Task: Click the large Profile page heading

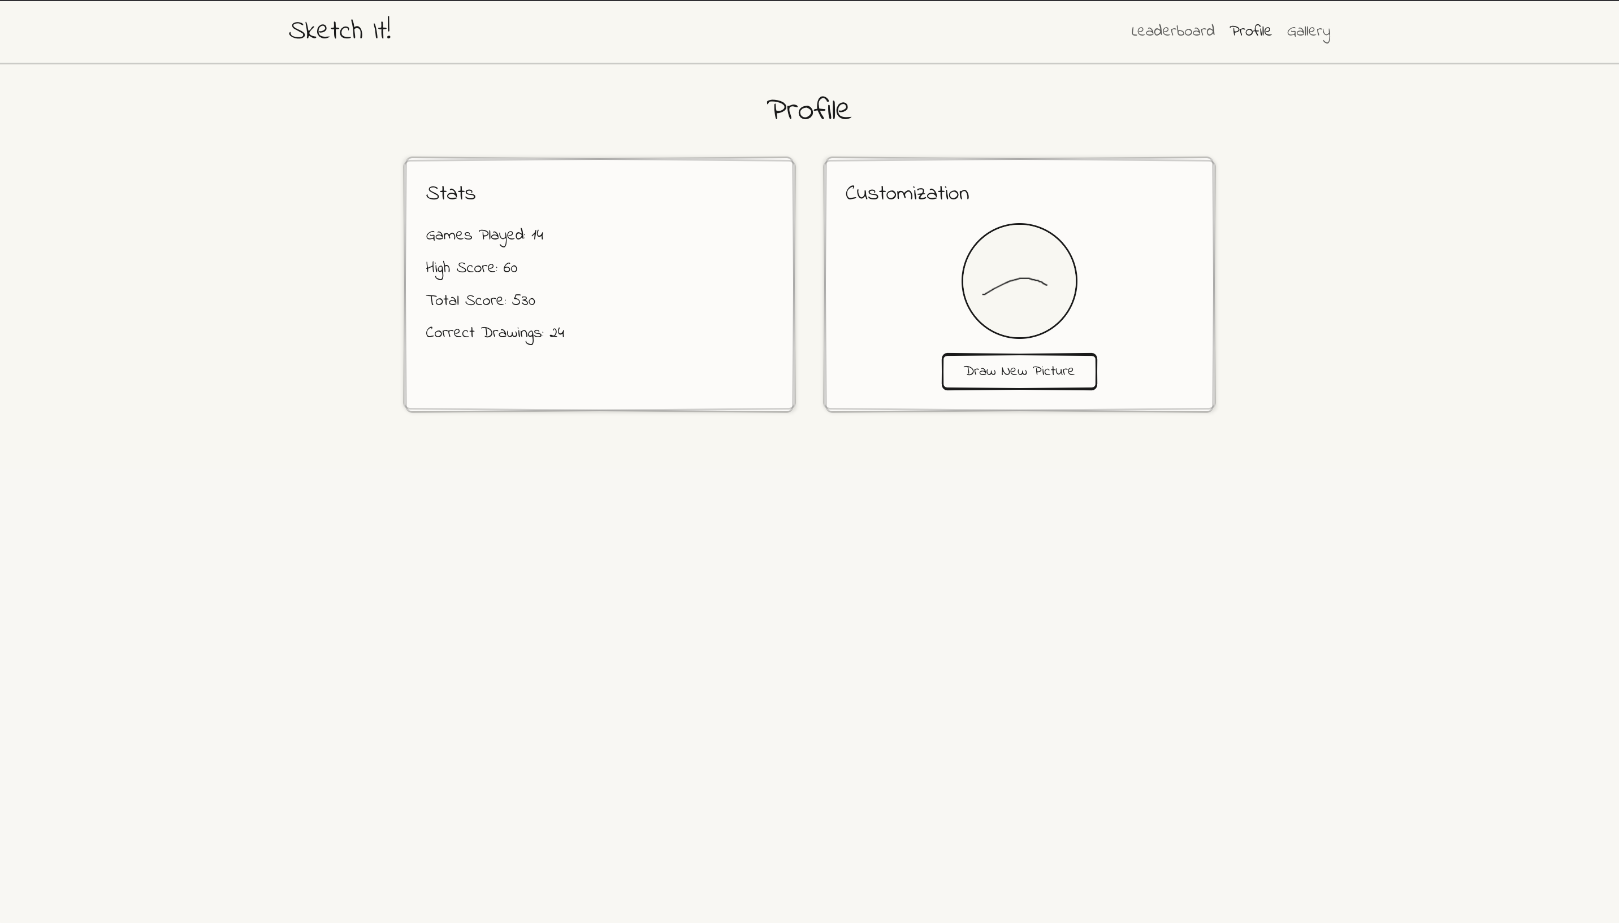Action: tap(809, 110)
